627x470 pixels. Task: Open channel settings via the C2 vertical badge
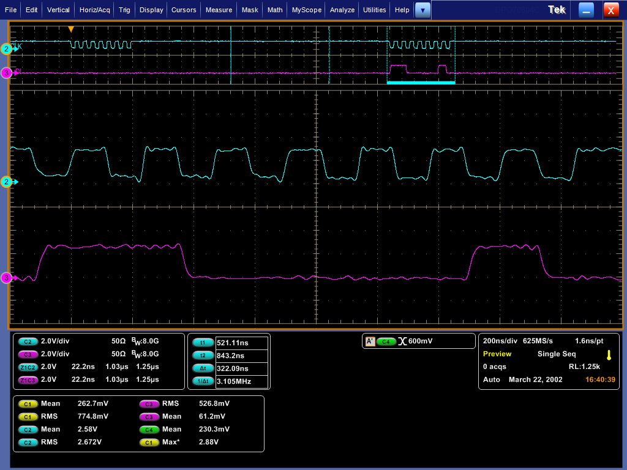click(27, 342)
